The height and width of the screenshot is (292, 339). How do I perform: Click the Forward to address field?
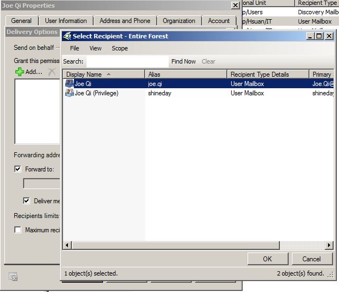click(x=42, y=184)
